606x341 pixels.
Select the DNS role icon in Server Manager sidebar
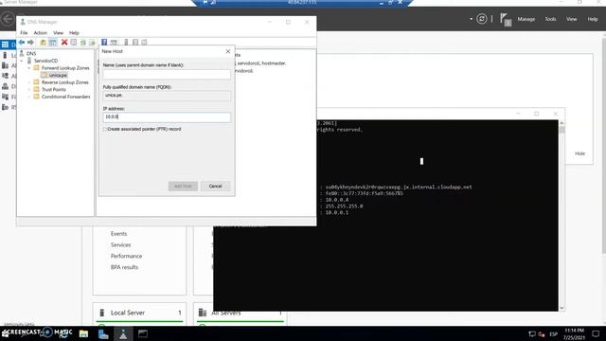[5, 86]
